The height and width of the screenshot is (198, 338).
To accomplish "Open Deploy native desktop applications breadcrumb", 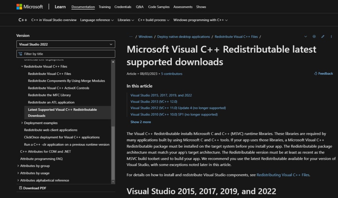I will pyautogui.click(x=184, y=37).
